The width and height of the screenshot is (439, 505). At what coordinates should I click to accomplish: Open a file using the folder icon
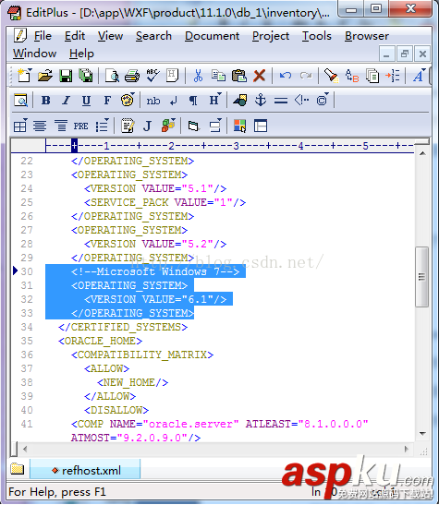pyautogui.click(x=45, y=76)
